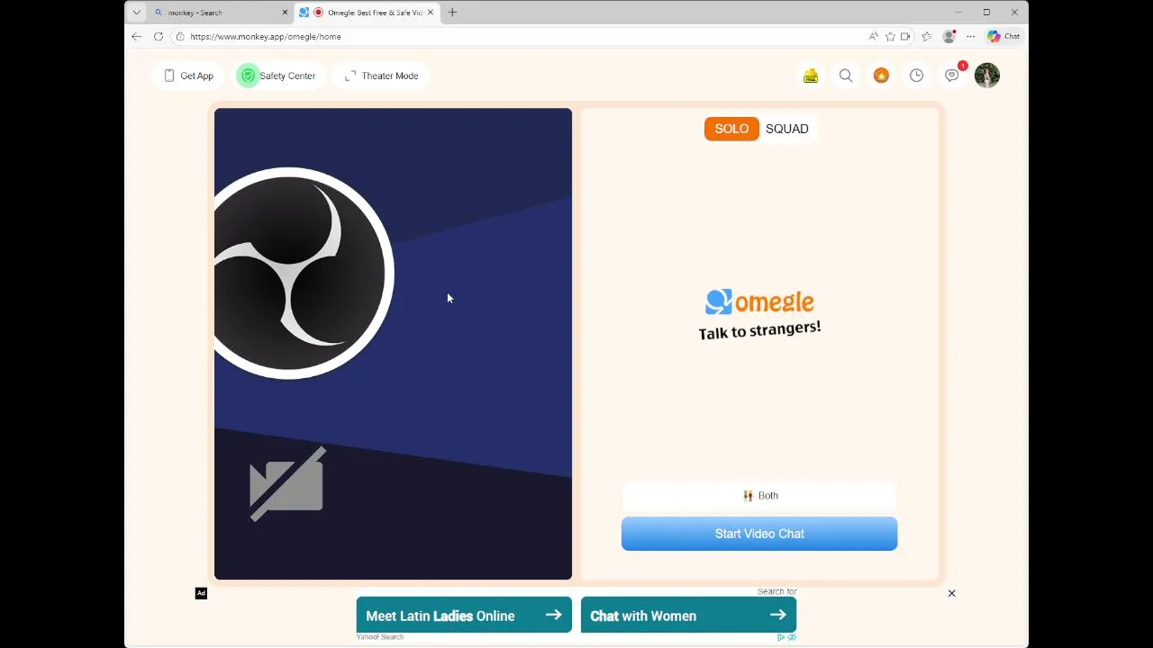Image resolution: width=1153 pixels, height=648 pixels.
Task: Click the Get App phone icon
Action: point(168,76)
